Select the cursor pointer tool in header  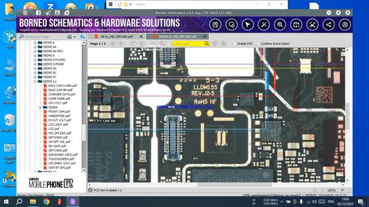click(x=247, y=25)
